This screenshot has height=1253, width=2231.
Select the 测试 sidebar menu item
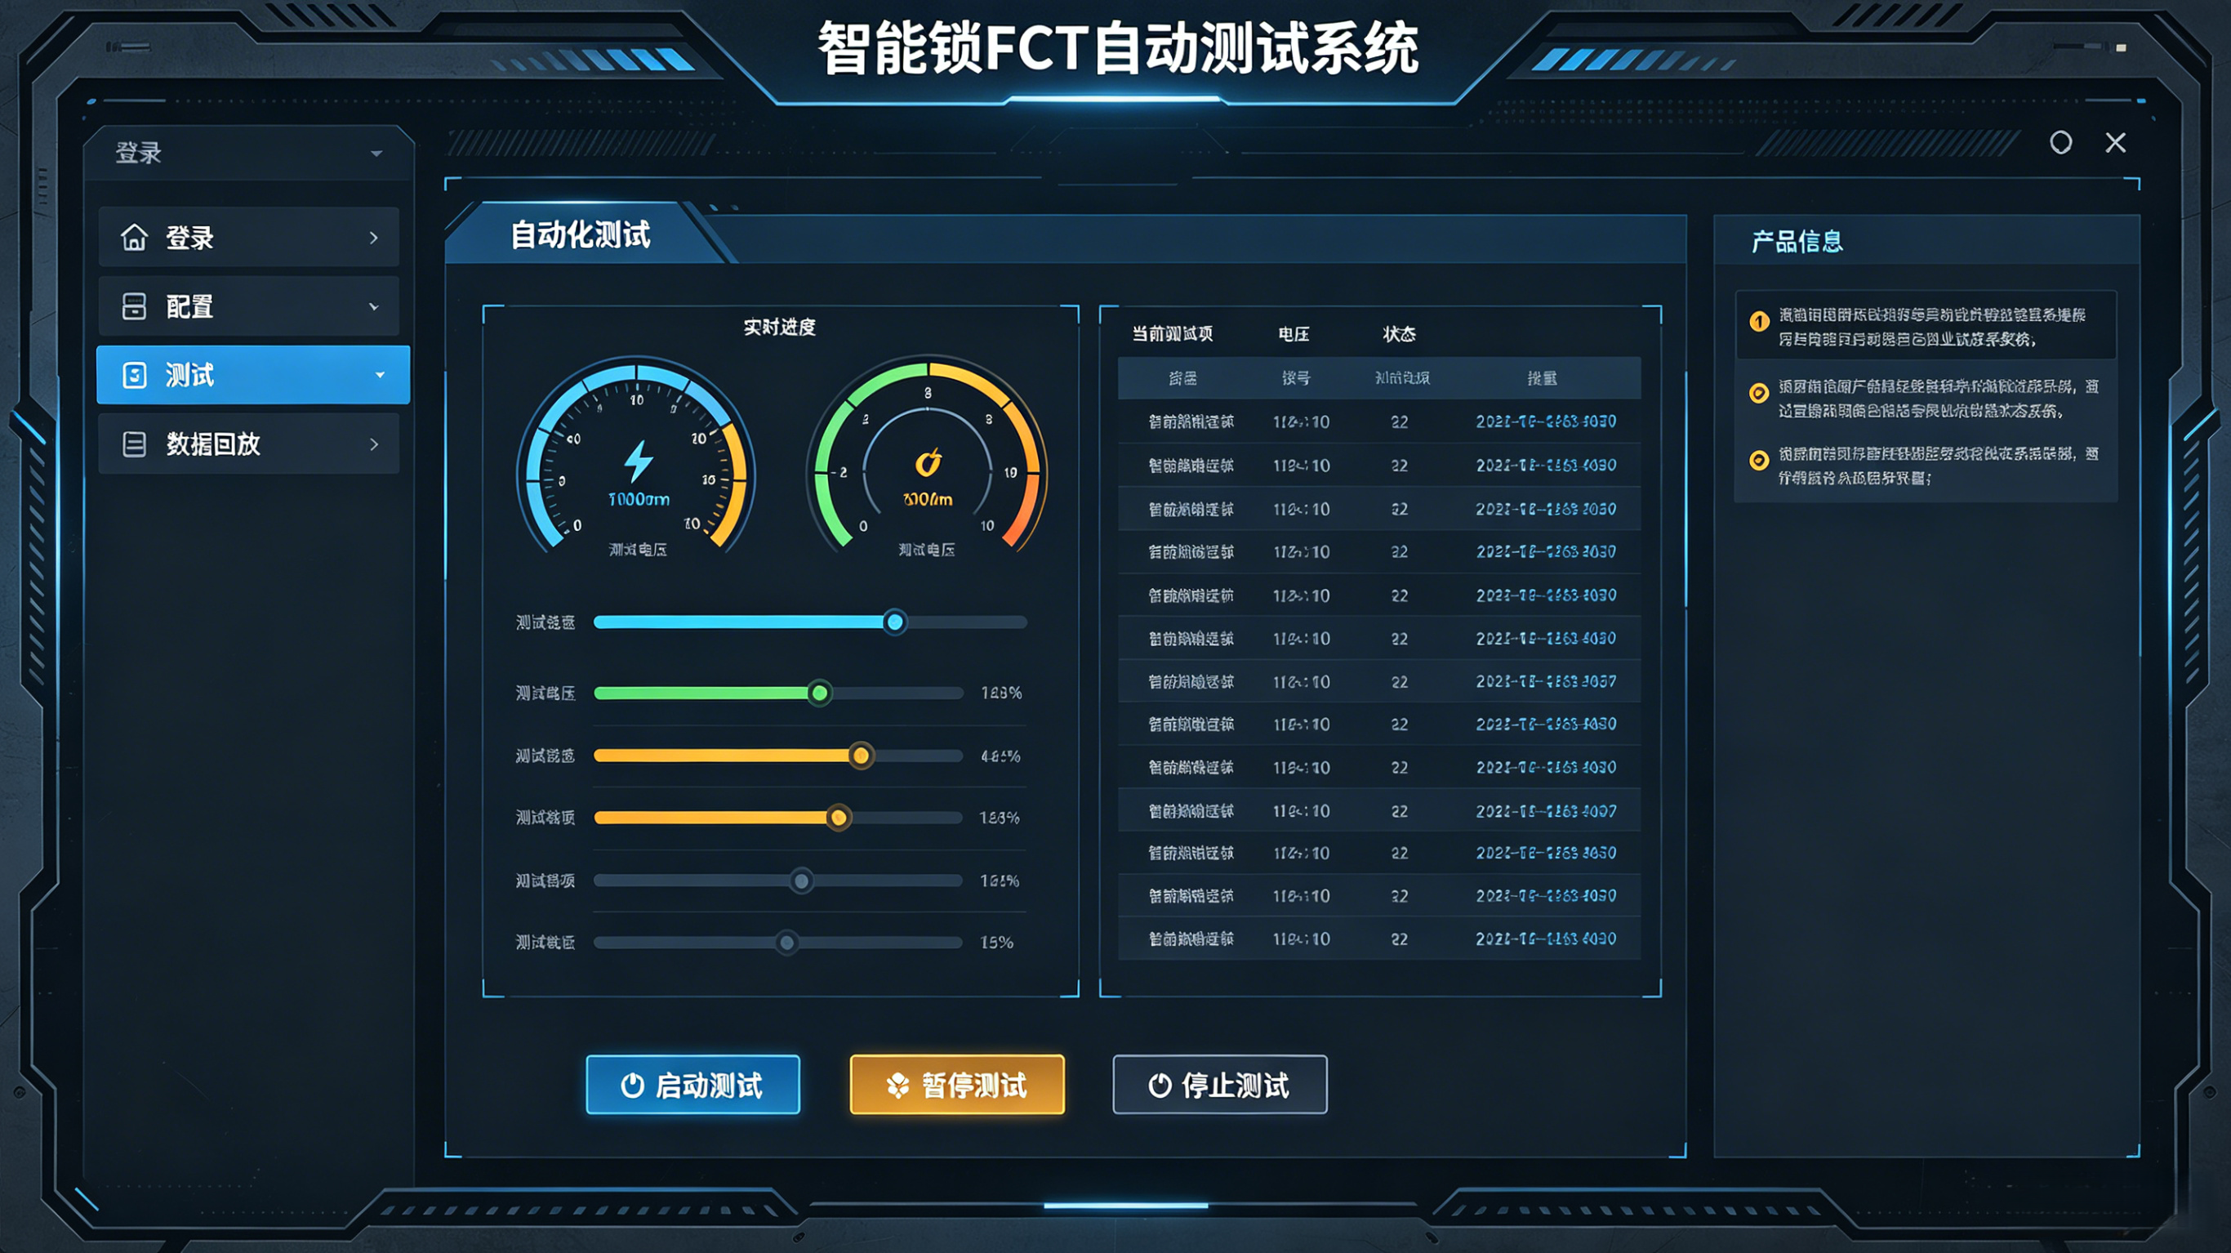253,375
